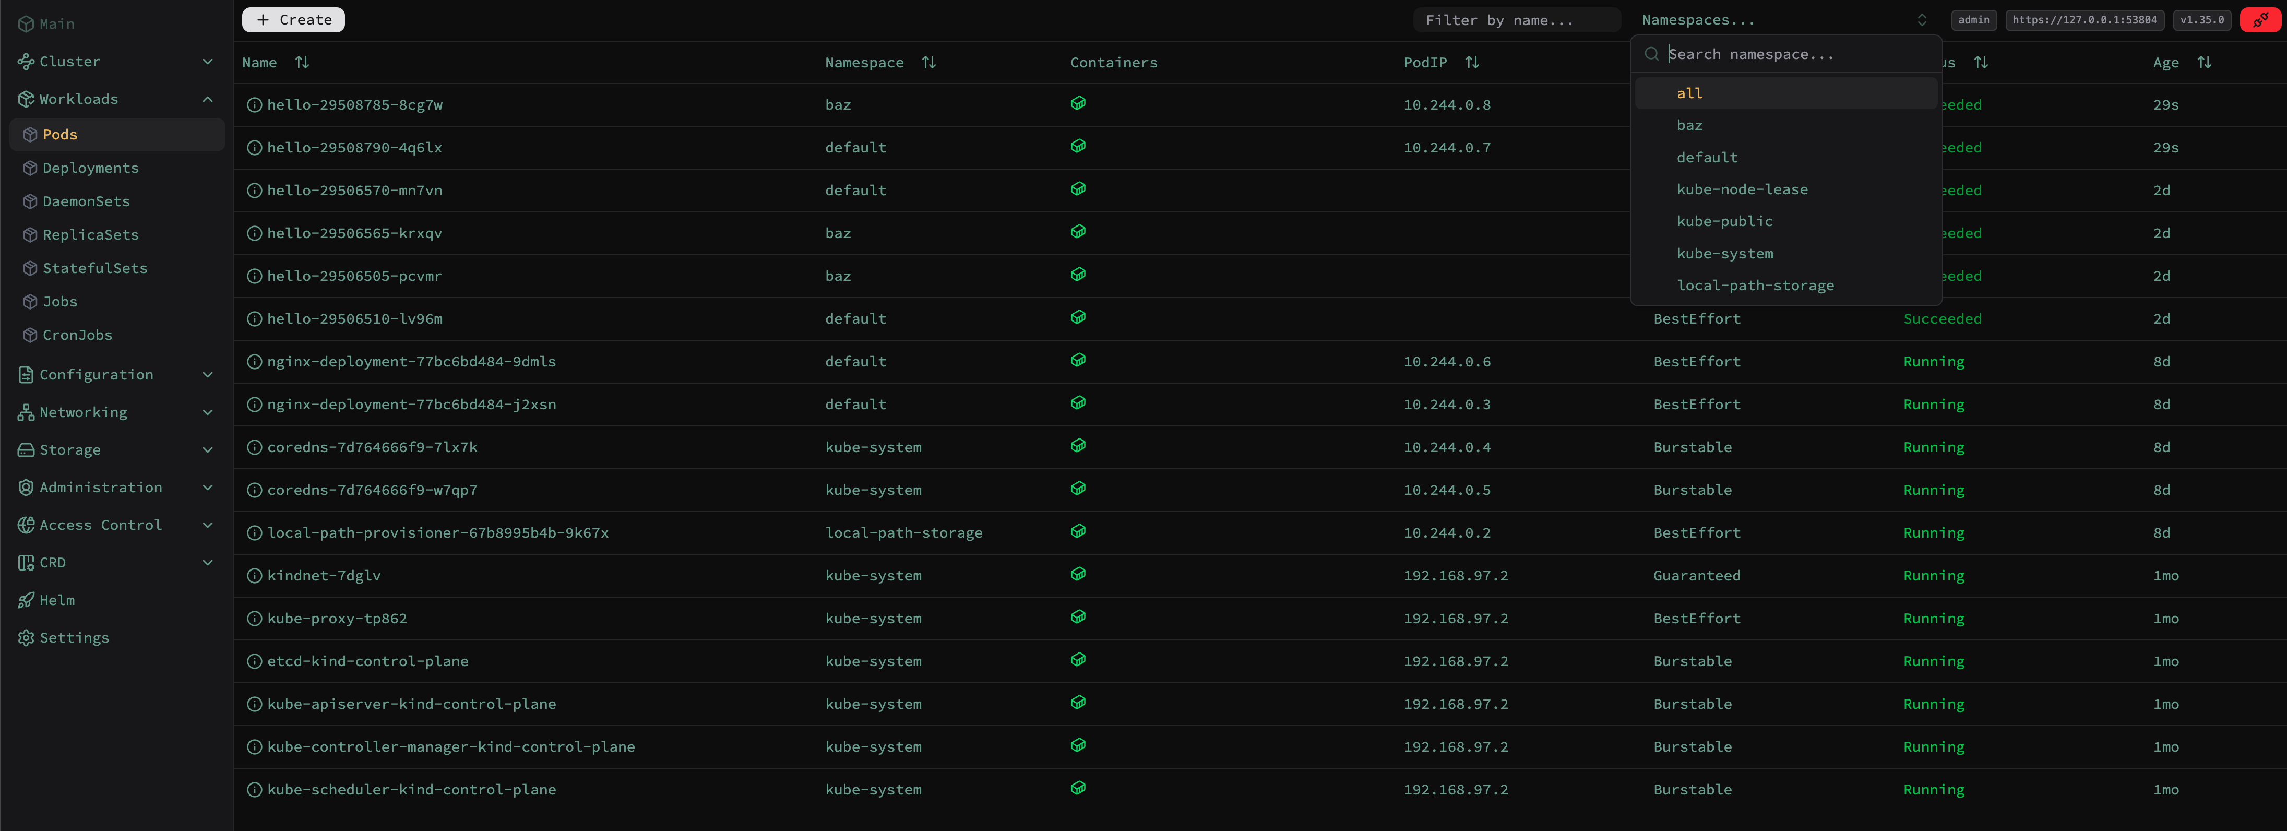Sort by Age column arrows icon
The width and height of the screenshot is (2287, 831).
click(x=2203, y=62)
